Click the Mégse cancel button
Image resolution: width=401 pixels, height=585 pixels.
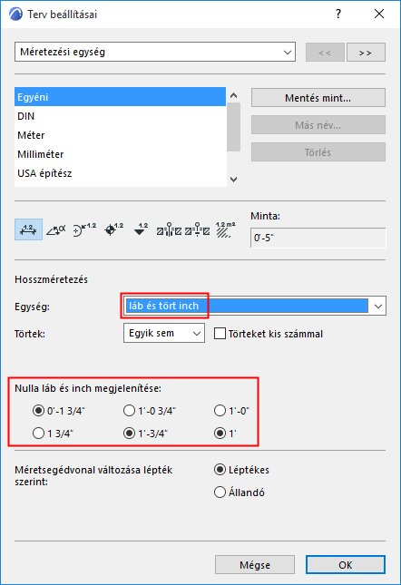[x=255, y=565]
